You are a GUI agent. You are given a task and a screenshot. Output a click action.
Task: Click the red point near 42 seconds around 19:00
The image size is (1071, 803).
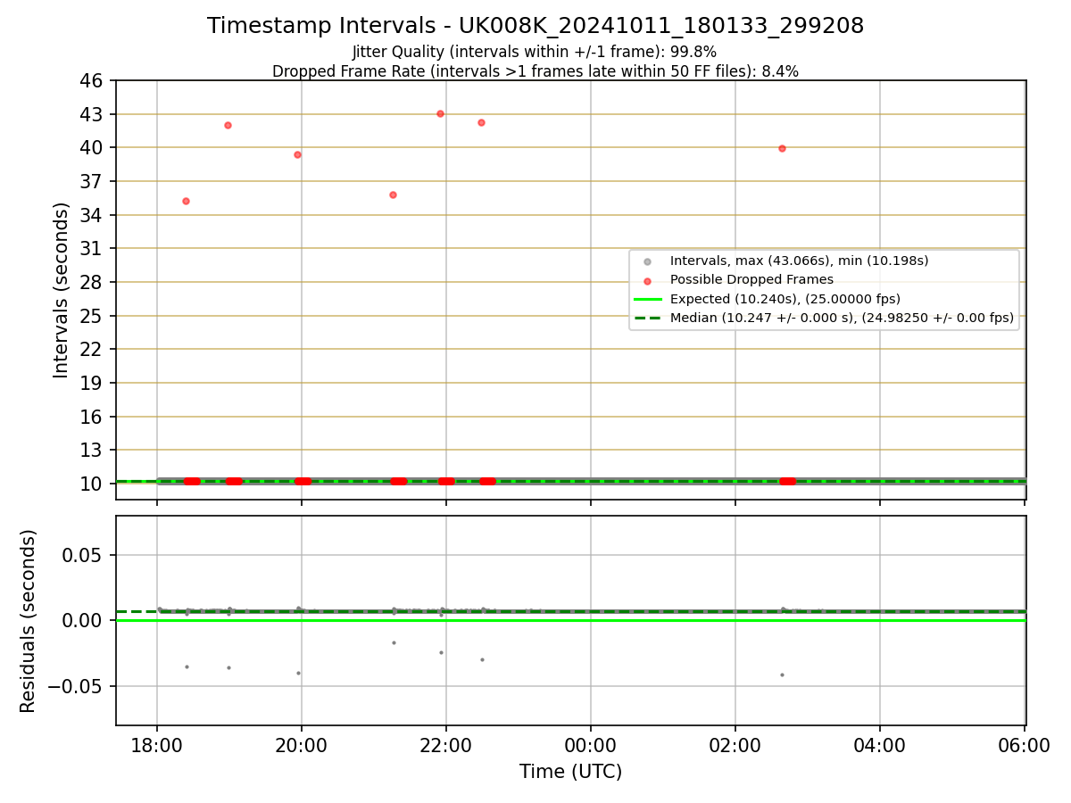228,125
